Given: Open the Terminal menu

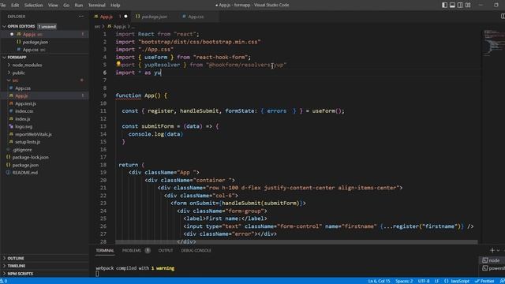Looking at the screenshot, I should (x=96, y=6).
